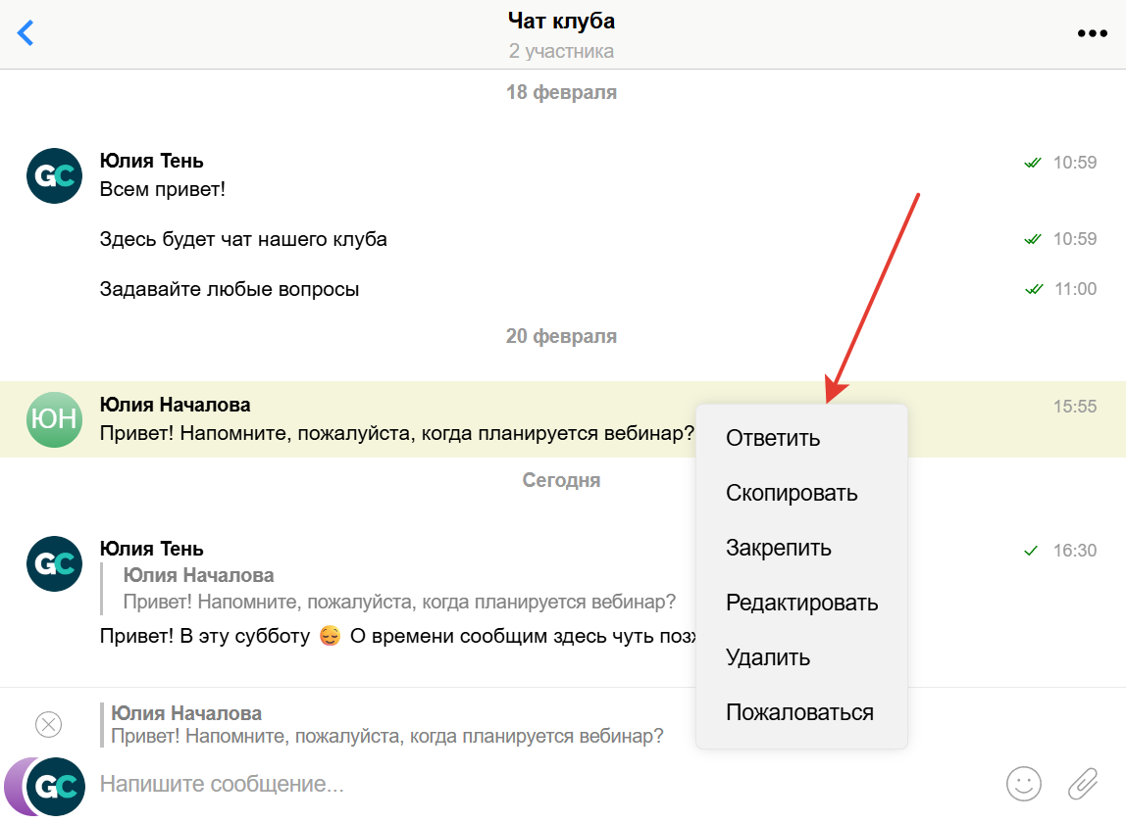This screenshot has height=823, width=1126.
Task: Cancel the quoted reply with X icon
Action: [x=48, y=724]
